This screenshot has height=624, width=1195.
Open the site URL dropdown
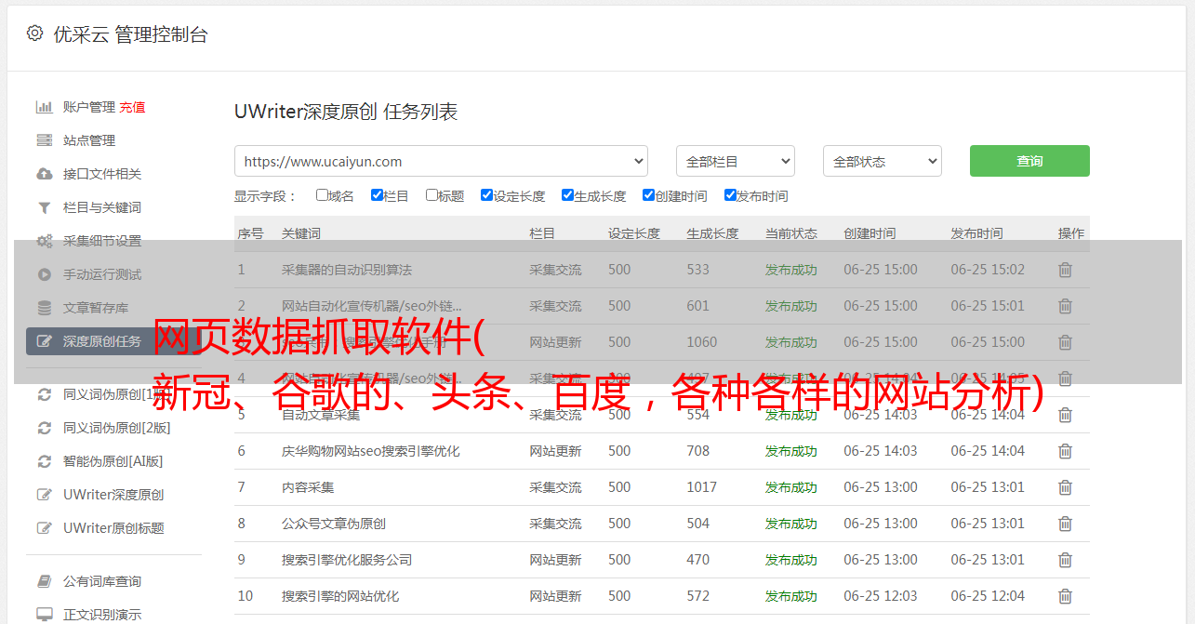click(x=441, y=161)
